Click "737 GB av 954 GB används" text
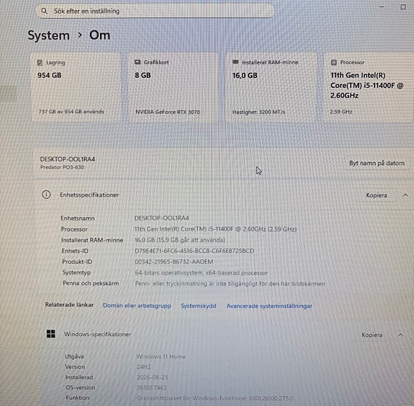 [x=71, y=112]
